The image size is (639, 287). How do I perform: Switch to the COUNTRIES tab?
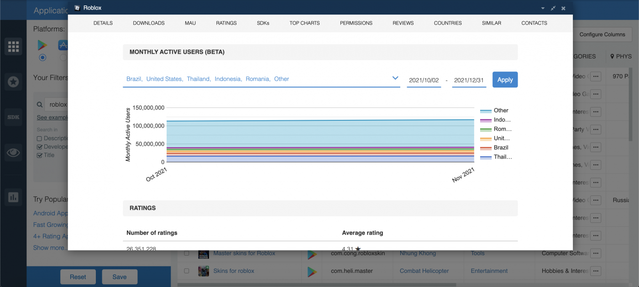pos(448,23)
